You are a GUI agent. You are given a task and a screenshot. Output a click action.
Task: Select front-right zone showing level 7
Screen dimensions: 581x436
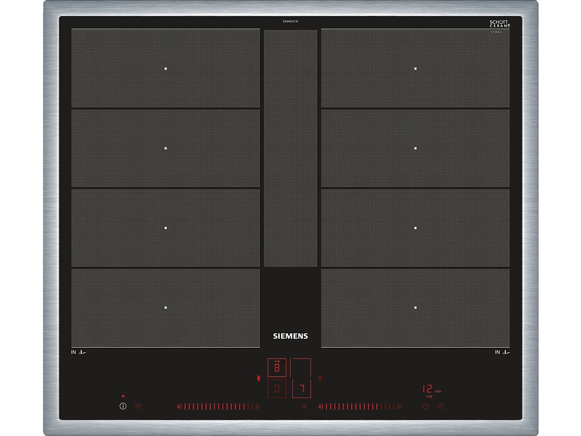click(x=302, y=388)
